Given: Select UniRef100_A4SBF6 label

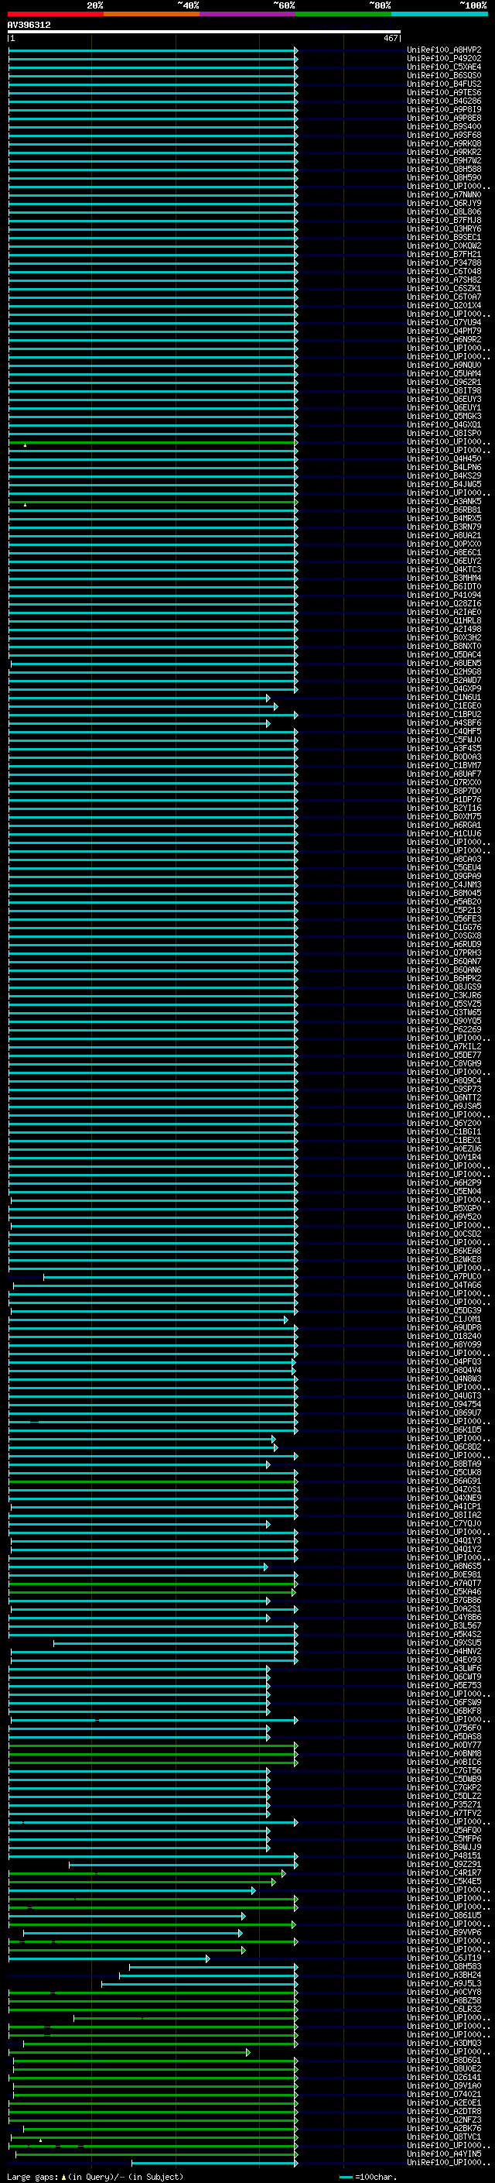Looking at the screenshot, I should pyautogui.click(x=444, y=723).
